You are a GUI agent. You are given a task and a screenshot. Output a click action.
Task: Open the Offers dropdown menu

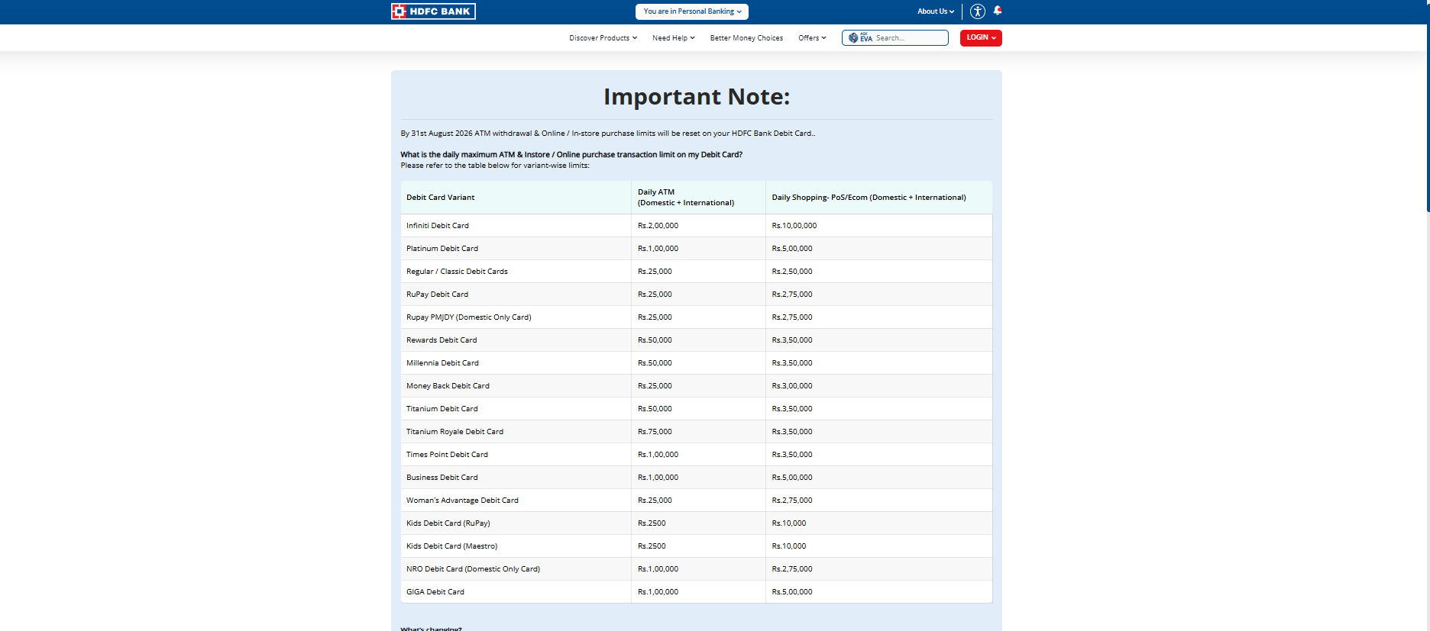point(812,38)
